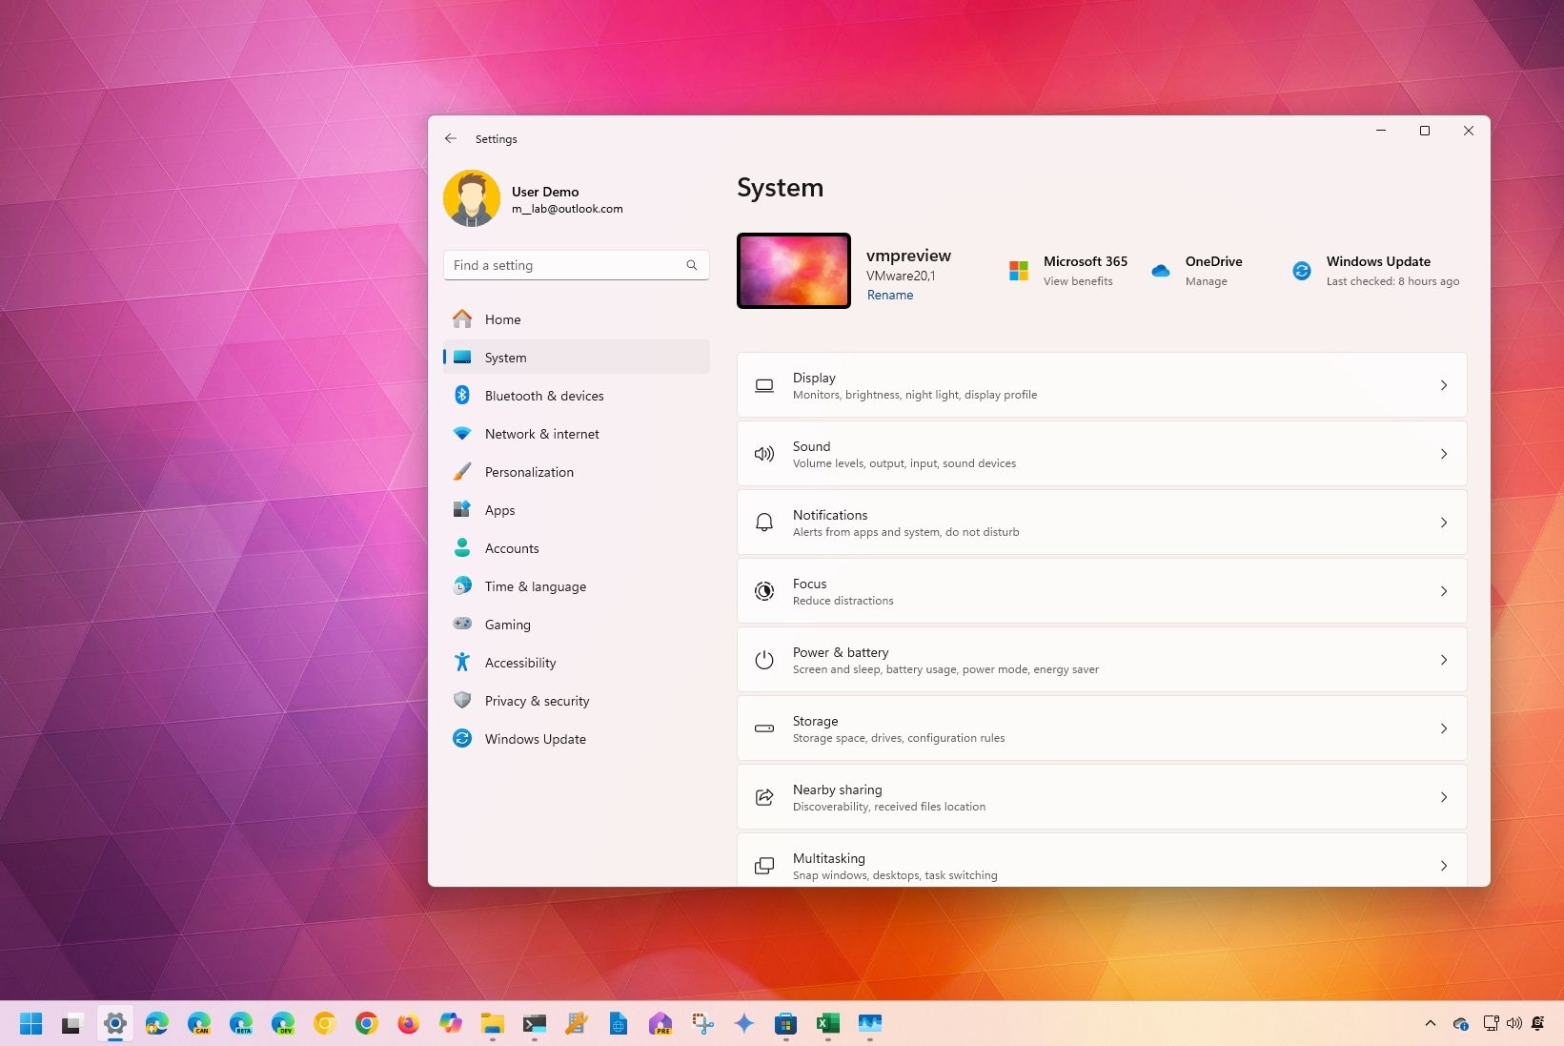Expand the Sound settings row chevron
Screen dimensions: 1564x1046
[x=1444, y=454]
